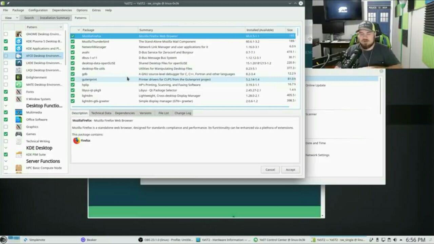Image resolution: width=434 pixels, height=244 pixels.
Task: Click the Pattern column header sort arrow
Action: 61,27
